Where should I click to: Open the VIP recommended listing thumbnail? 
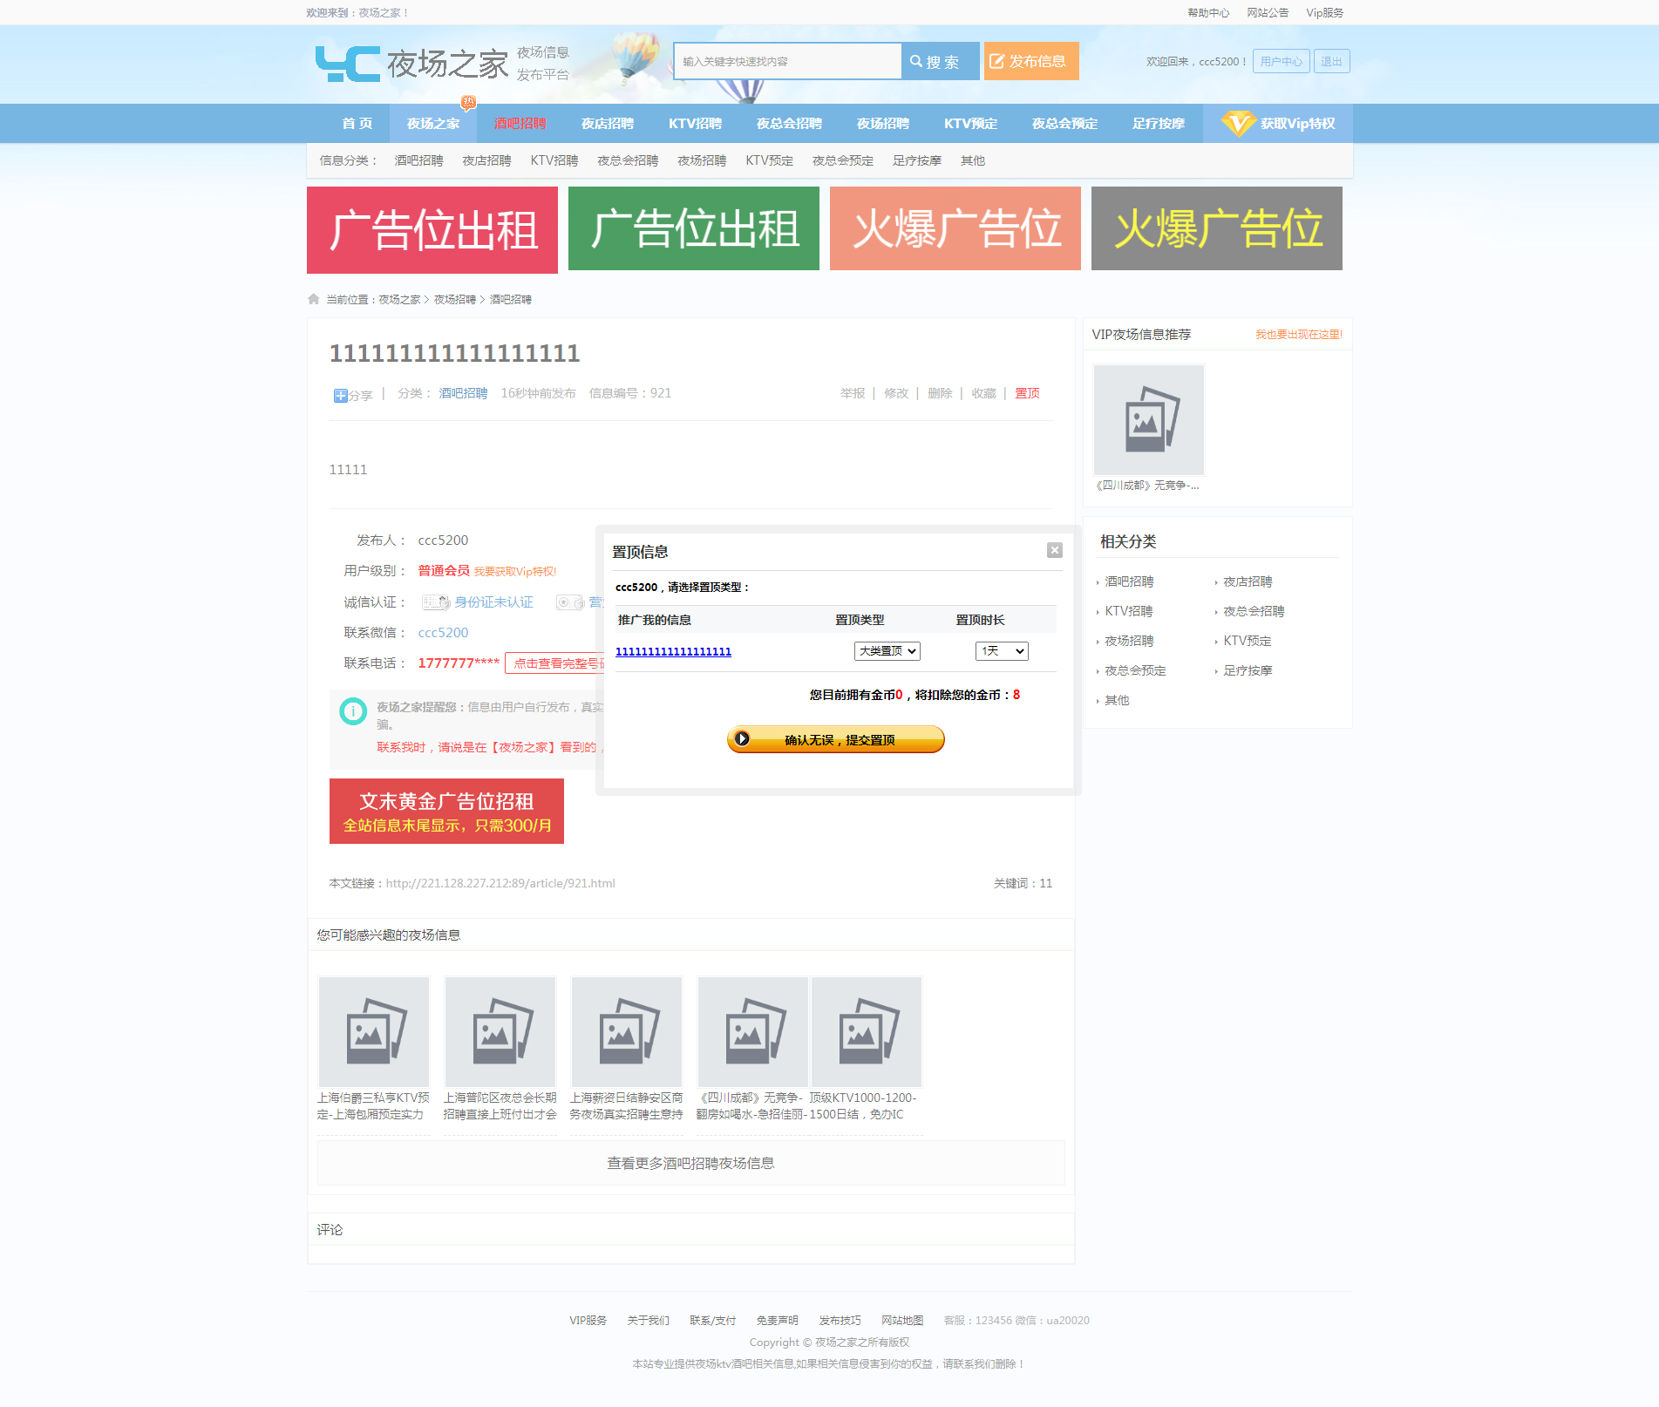(1148, 420)
